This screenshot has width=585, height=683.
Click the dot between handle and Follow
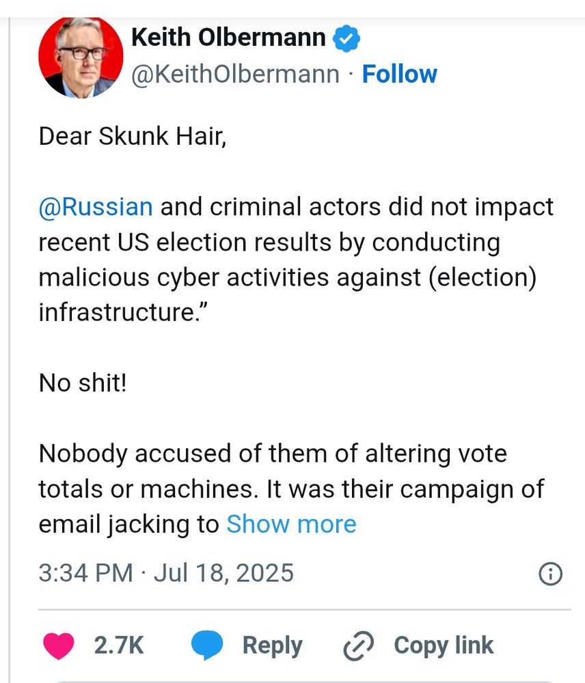coord(350,74)
